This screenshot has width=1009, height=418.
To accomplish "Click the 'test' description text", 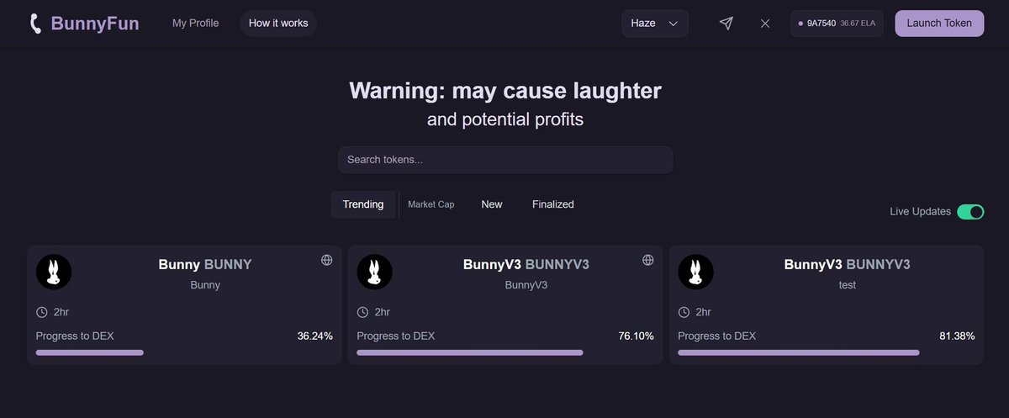I will pos(848,285).
